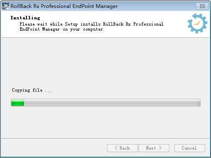
Task: Click the clock hands inside the gear logo
Action: tap(197, 23)
